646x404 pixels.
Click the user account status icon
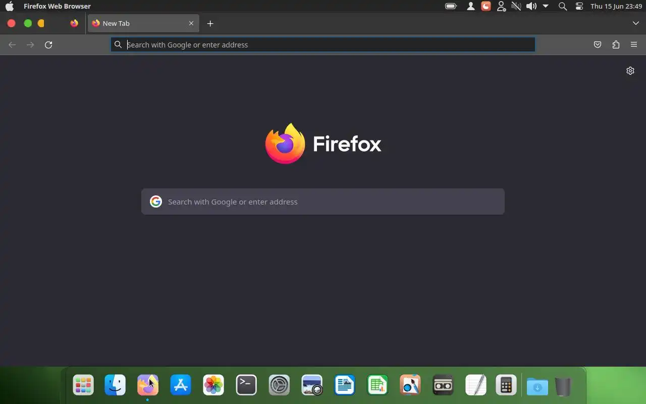tap(501, 6)
